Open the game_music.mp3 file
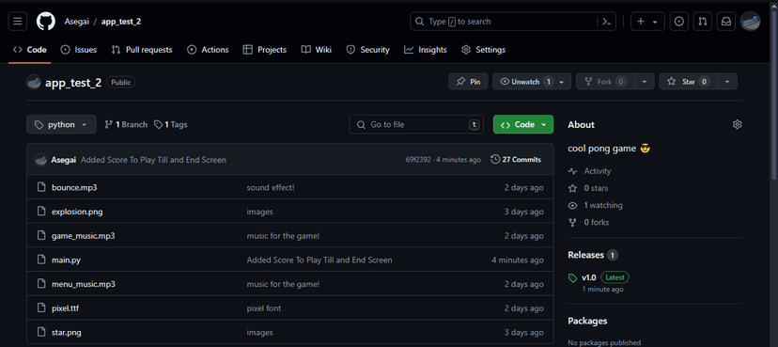778x347 pixels. (84, 236)
